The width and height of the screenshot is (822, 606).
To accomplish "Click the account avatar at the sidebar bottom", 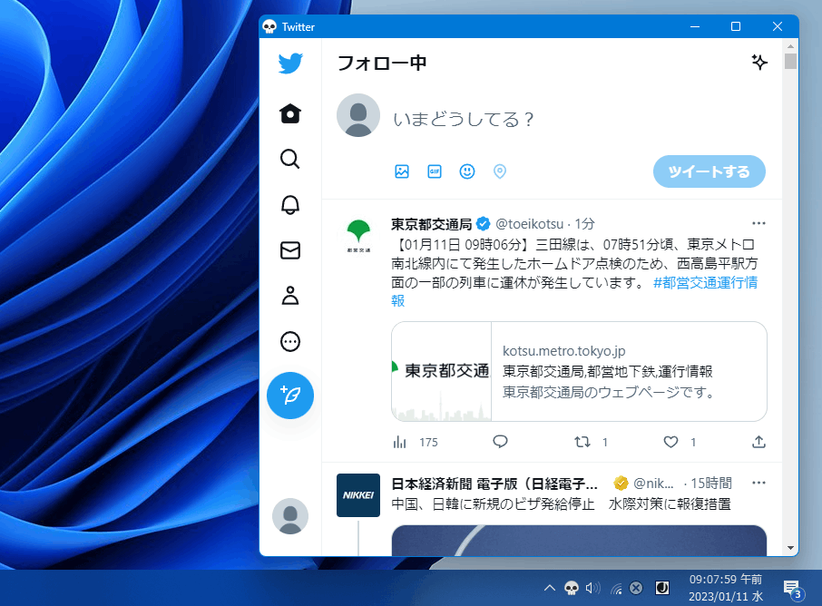I will pos(290,516).
